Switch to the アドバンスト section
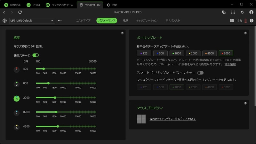Viewport: 256px width, 144px height. 172,20
